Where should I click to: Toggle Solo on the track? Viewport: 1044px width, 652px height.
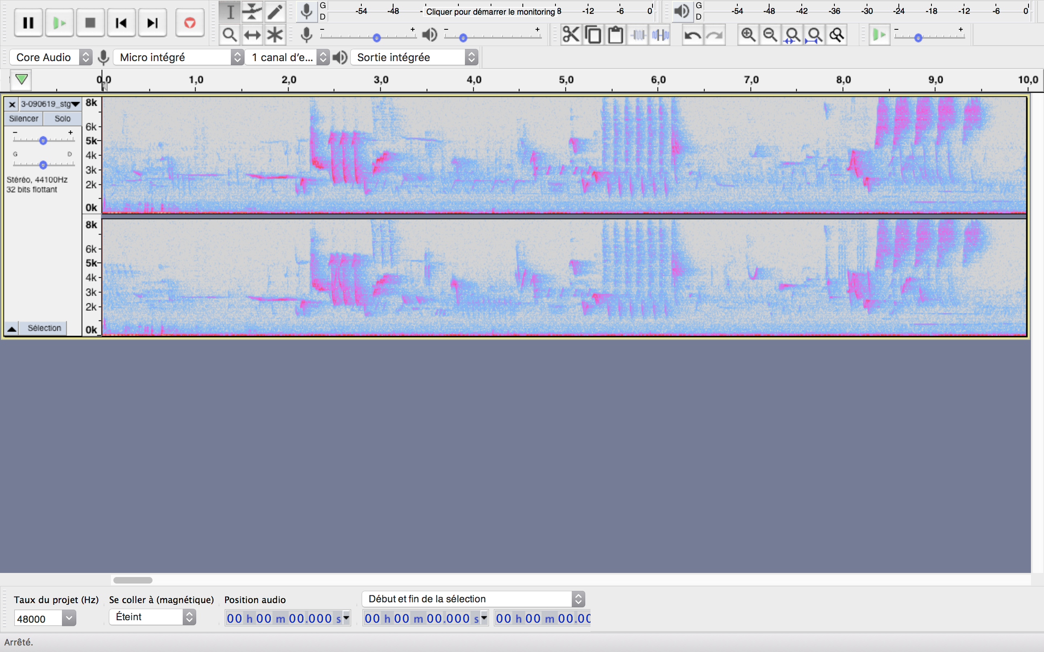pyautogui.click(x=62, y=119)
